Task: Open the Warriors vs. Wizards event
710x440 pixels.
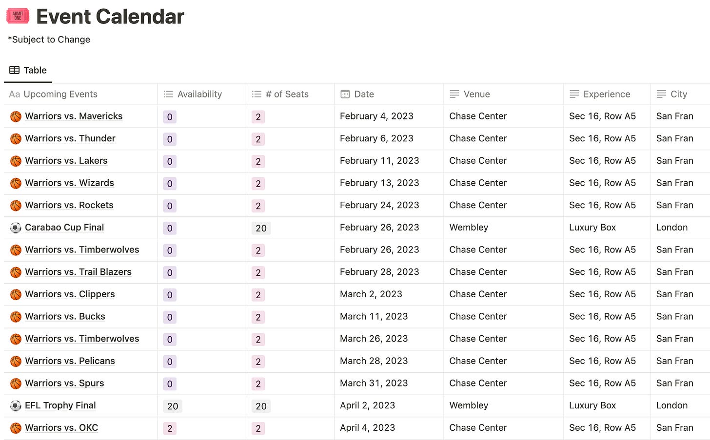Action: 70,183
